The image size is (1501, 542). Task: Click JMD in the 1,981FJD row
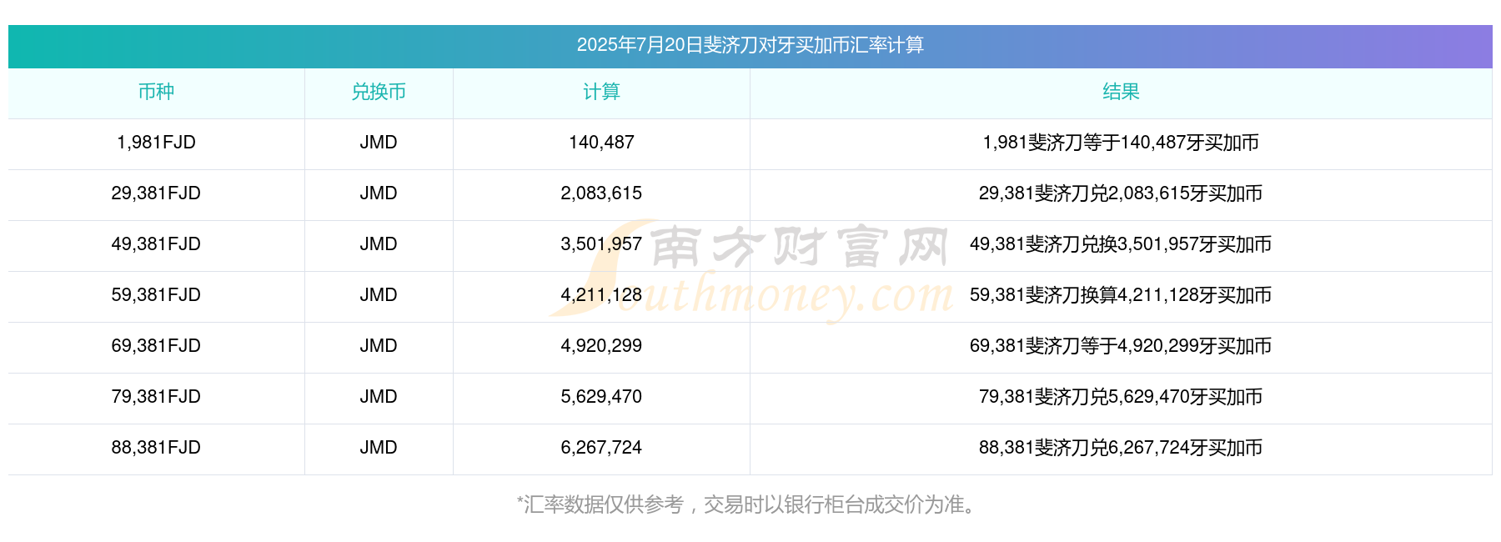pyautogui.click(x=379, y=143)
